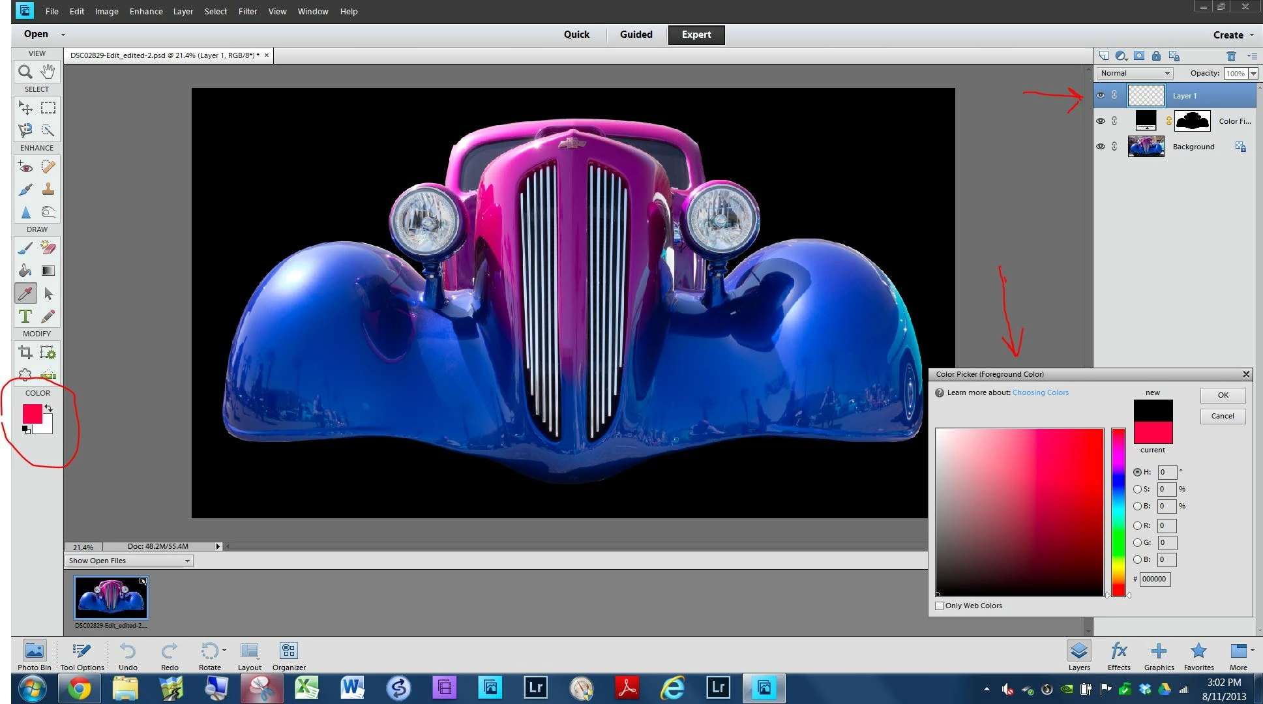Expand the Show Open Files dropdown
1263x704 pixels.
click(x=128, y=561)
